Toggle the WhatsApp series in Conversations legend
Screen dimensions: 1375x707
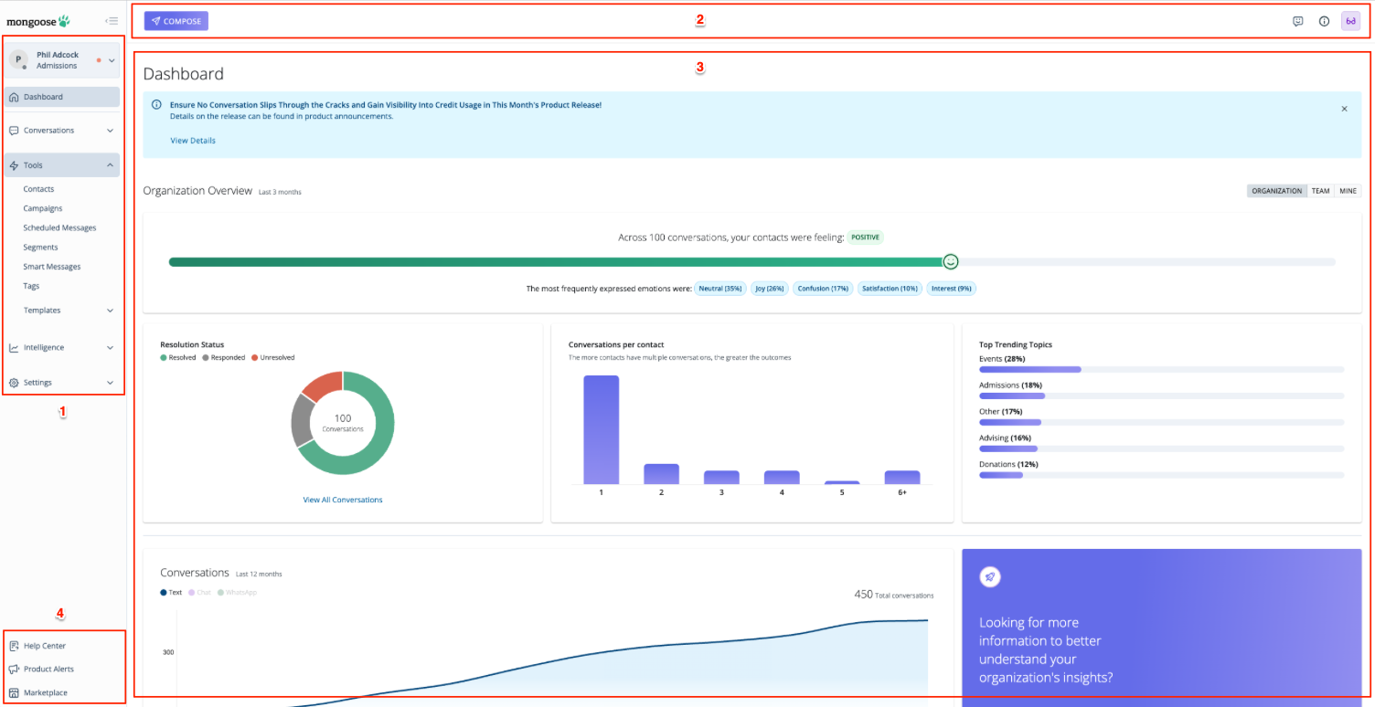(x=237, y=593)
